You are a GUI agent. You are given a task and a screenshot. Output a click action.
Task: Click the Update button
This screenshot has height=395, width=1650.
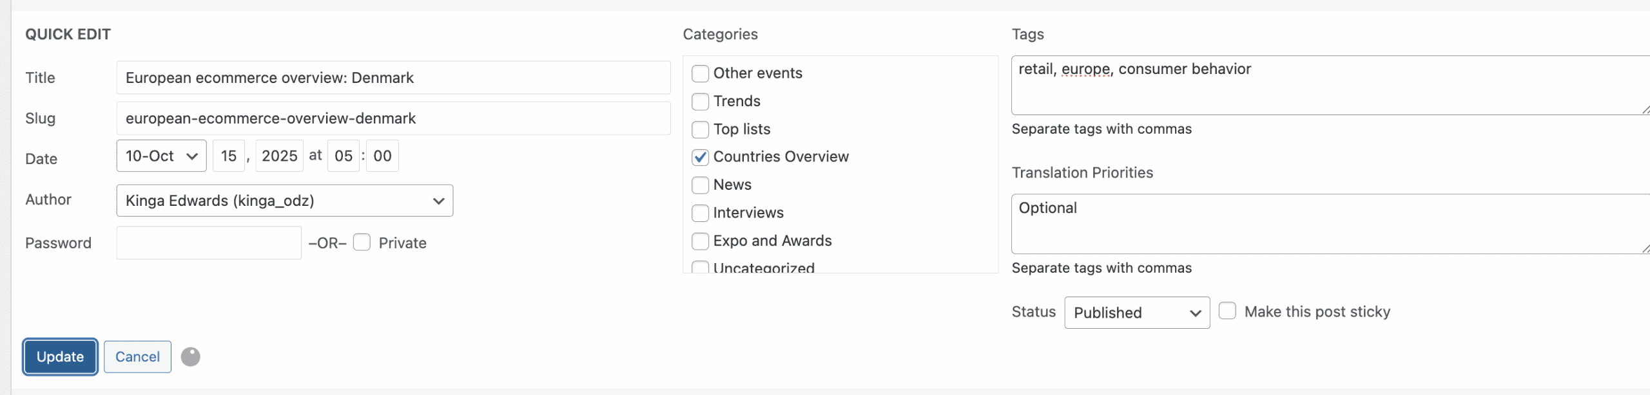pos(60,356)
